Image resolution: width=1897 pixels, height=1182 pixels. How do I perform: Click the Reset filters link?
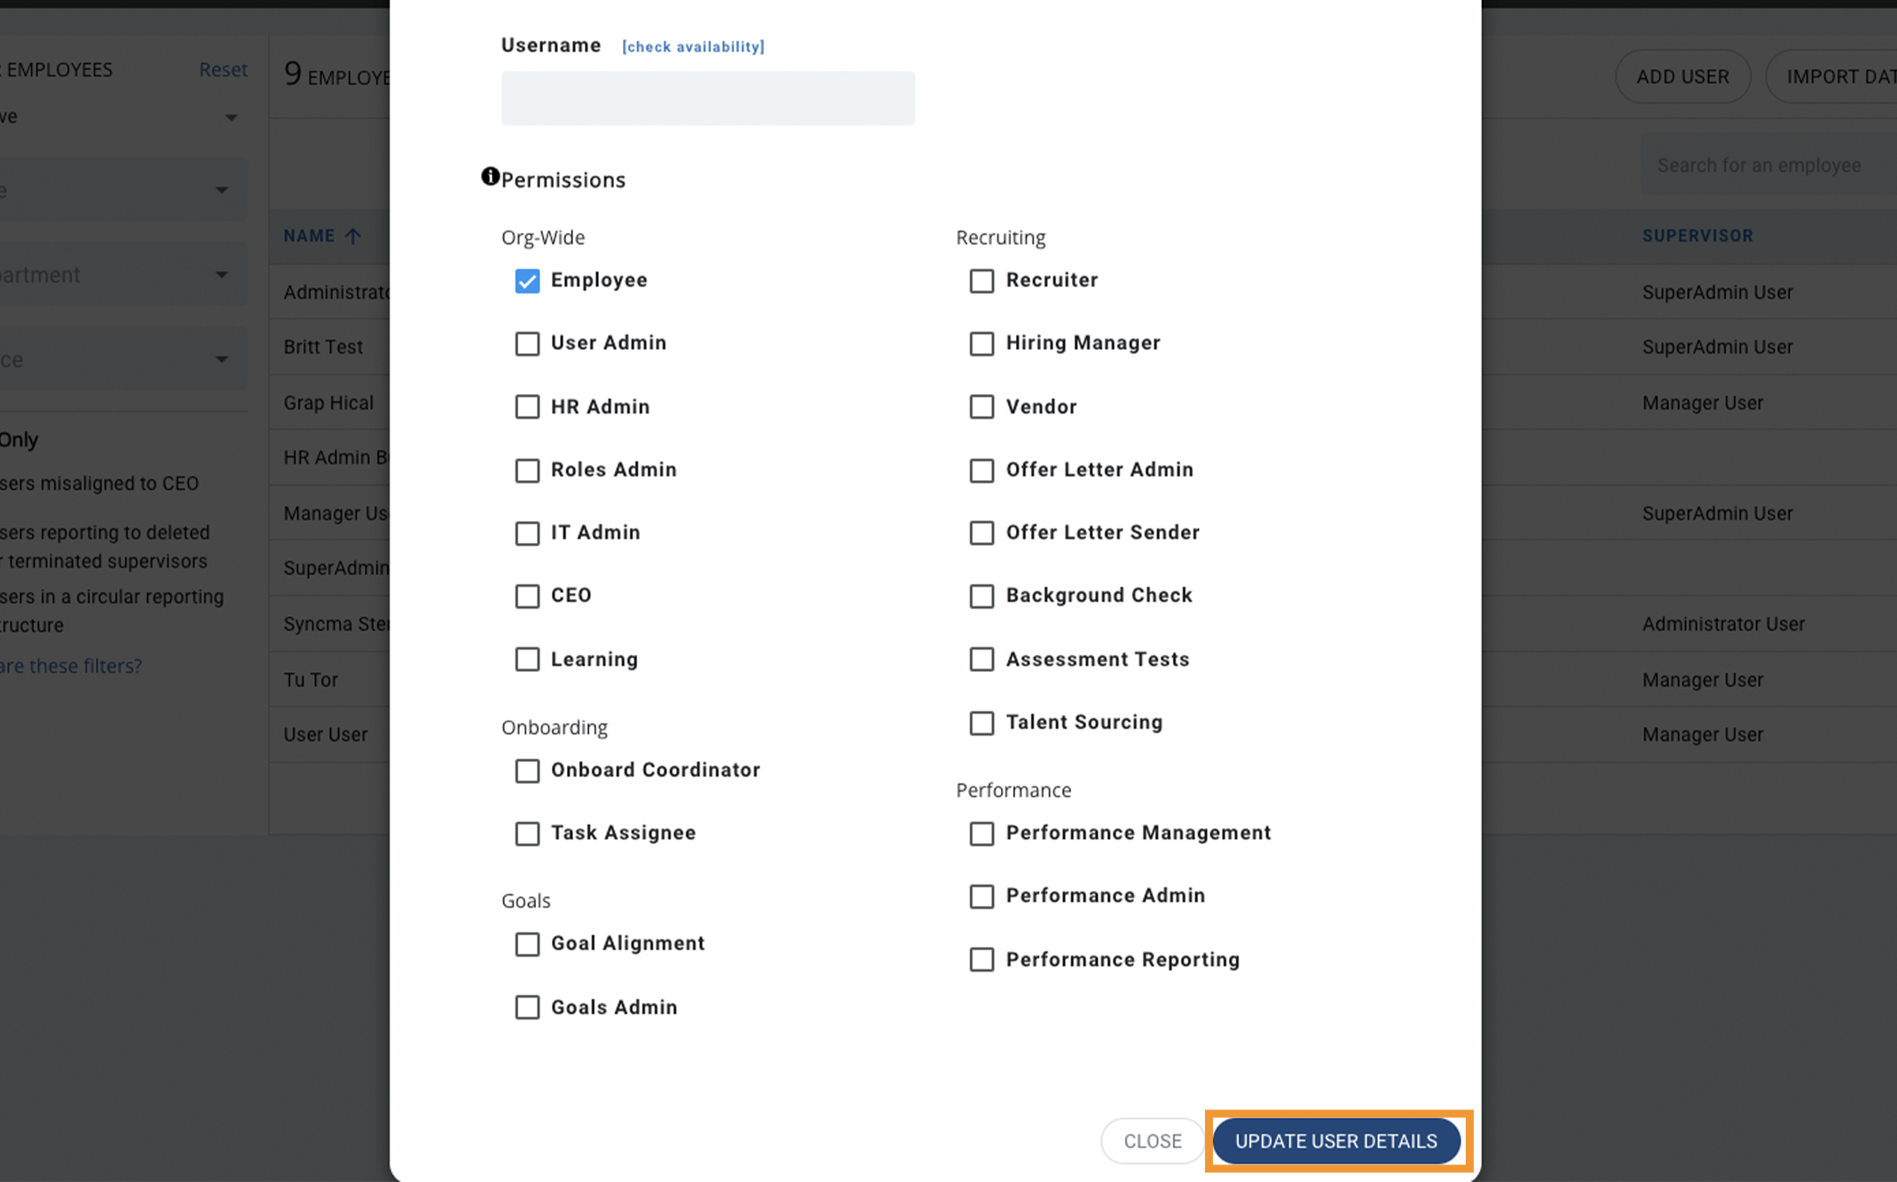coord(223,69)
